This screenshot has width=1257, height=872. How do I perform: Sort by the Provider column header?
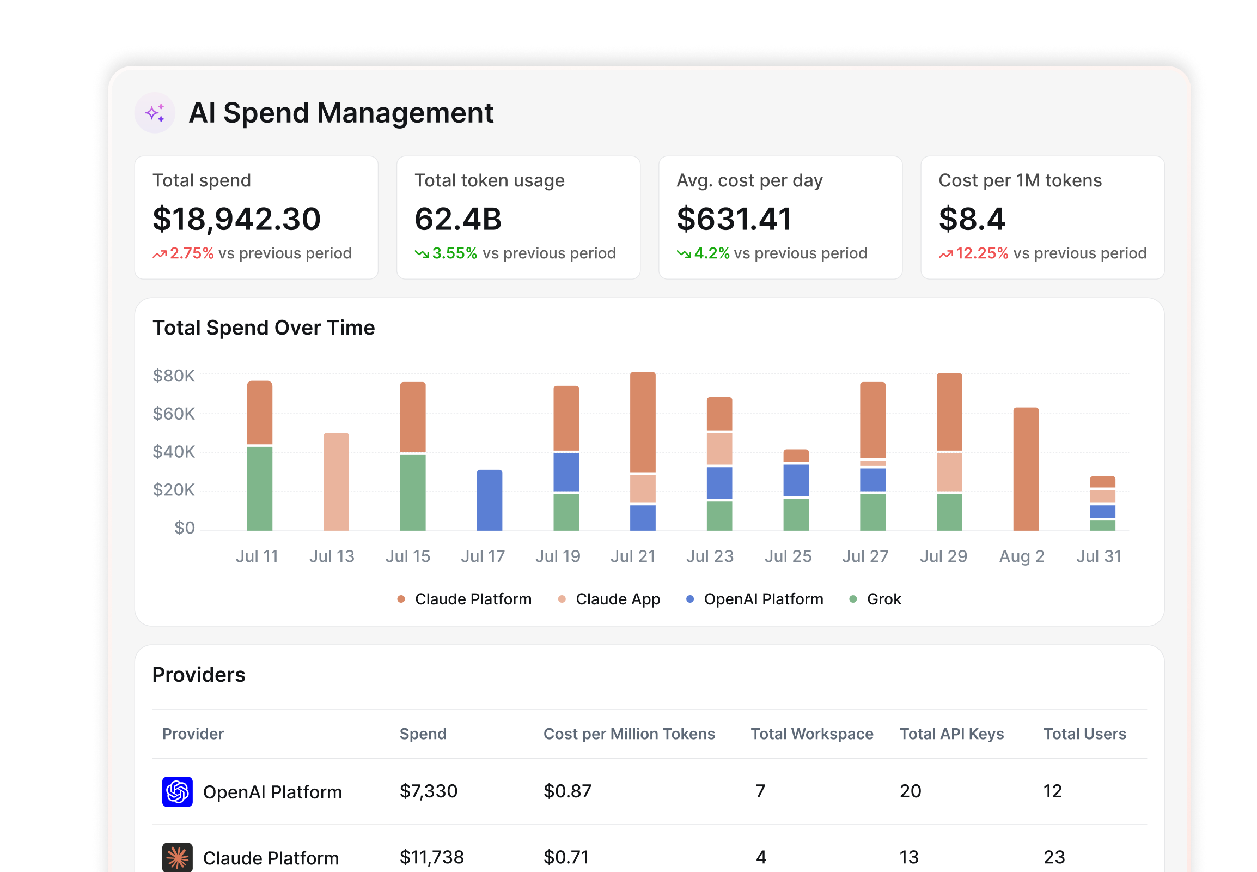pyautogui.click(x=193, y=734)
